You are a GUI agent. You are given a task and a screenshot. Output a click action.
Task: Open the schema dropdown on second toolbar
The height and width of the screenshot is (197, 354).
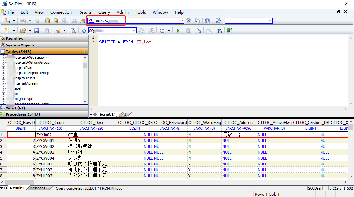(134, 31)
